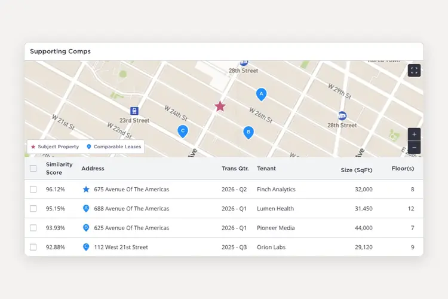Screen dimensions: 448x299
Task: Click size value 32,000
Action: coord(363,189)
